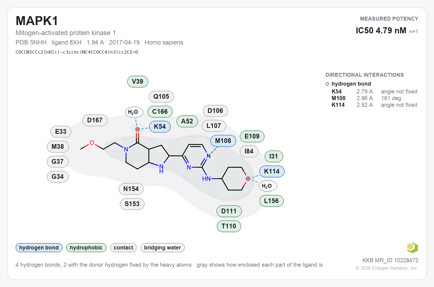Select the blue K54 bubble in the diagram

[160, 127]
